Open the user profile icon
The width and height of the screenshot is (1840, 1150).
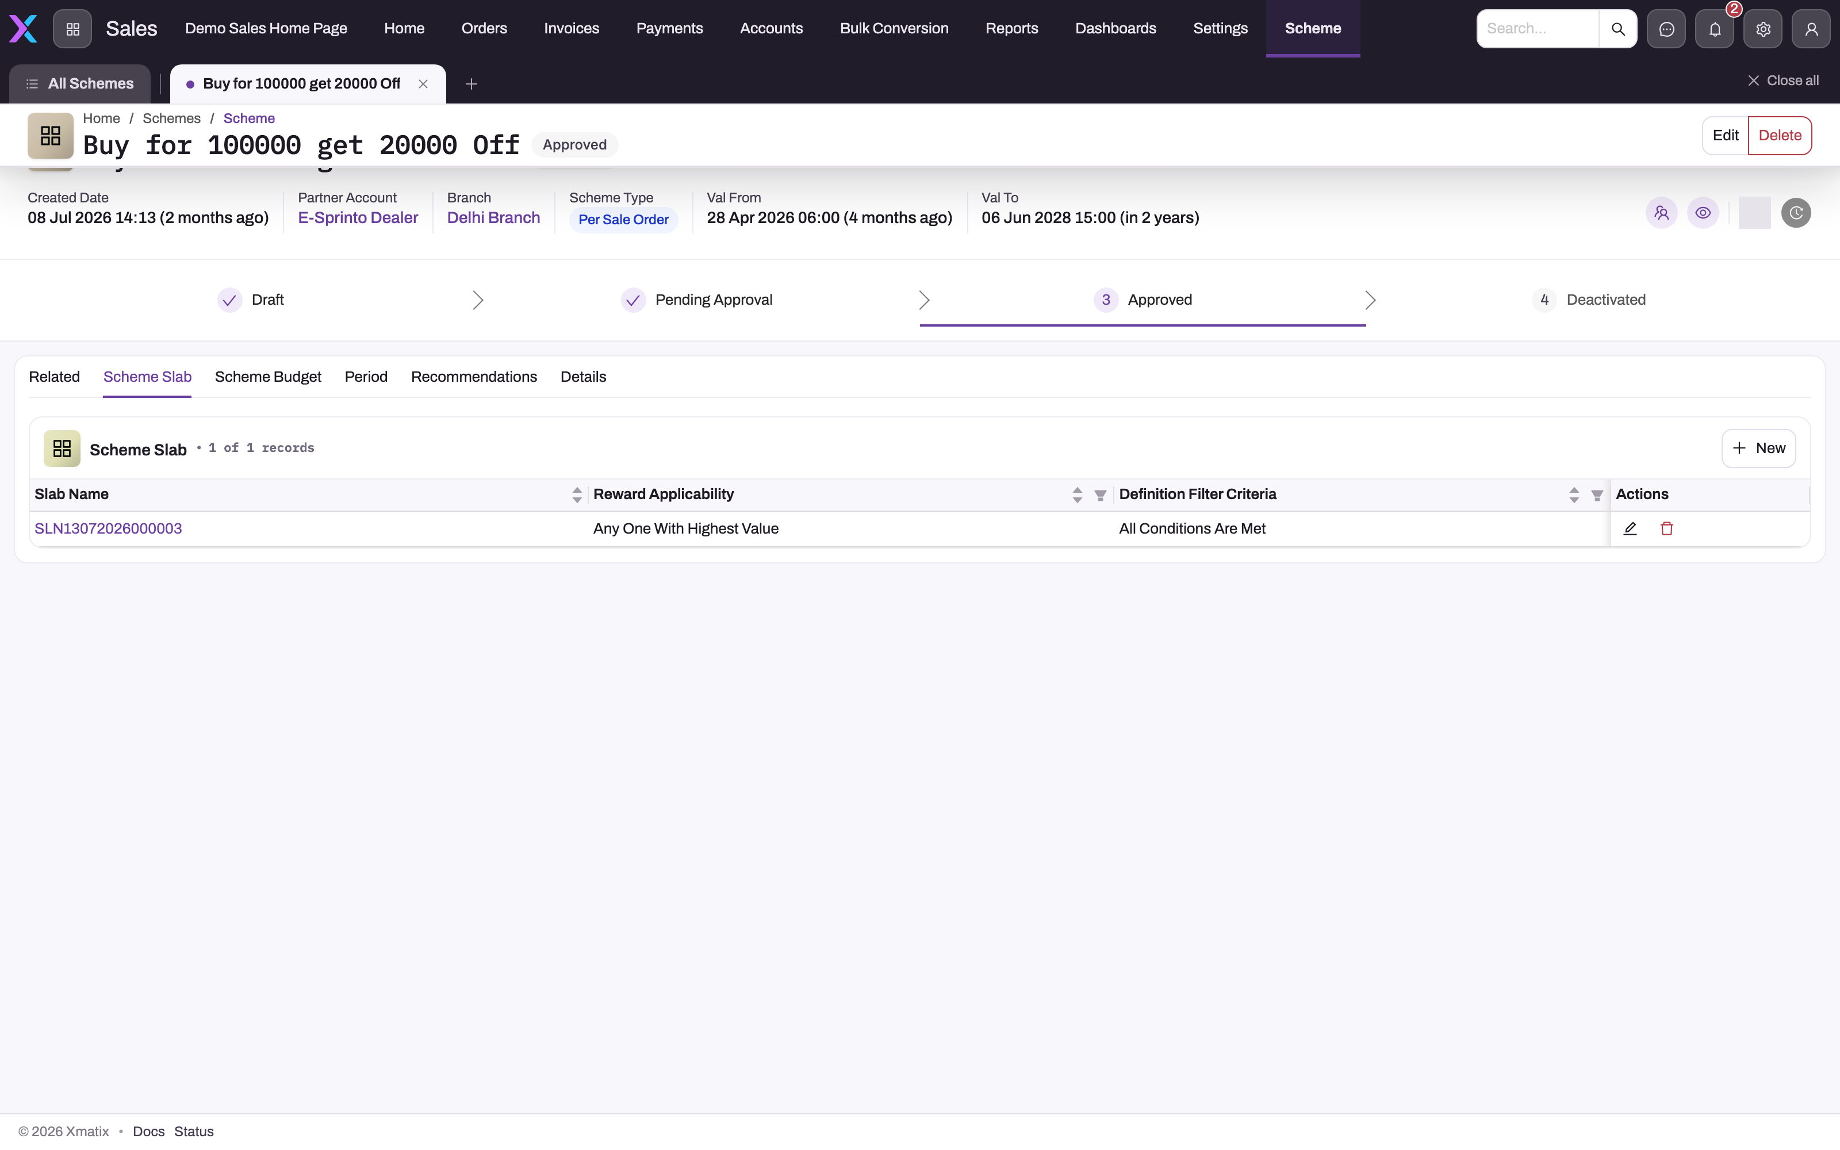1811,29
